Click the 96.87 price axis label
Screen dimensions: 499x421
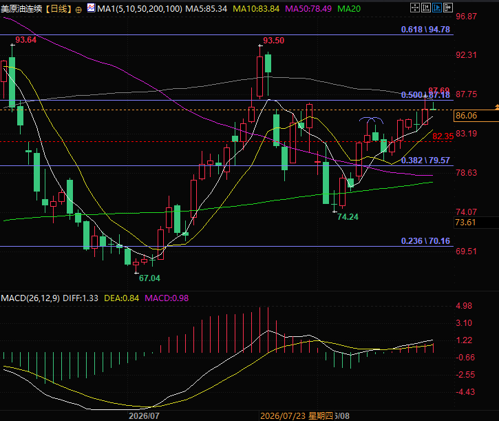(466, 17)
